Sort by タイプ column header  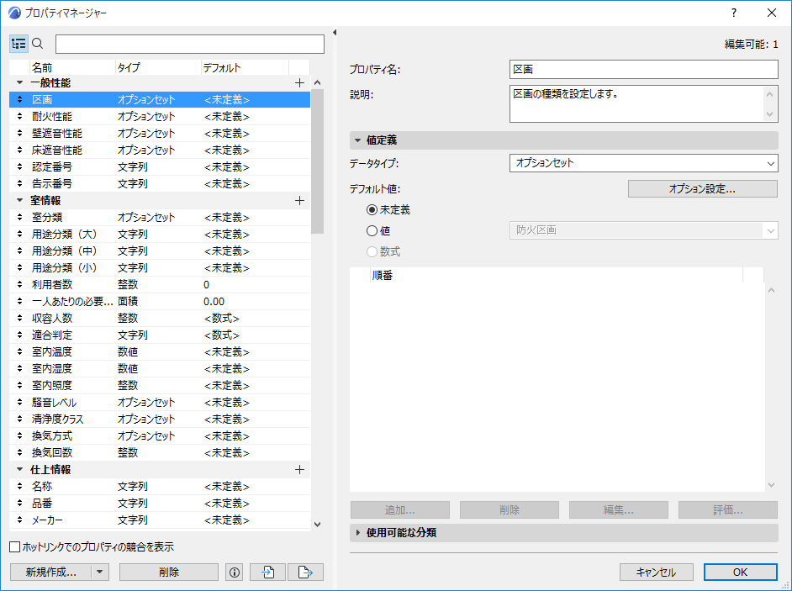(158, 67)
